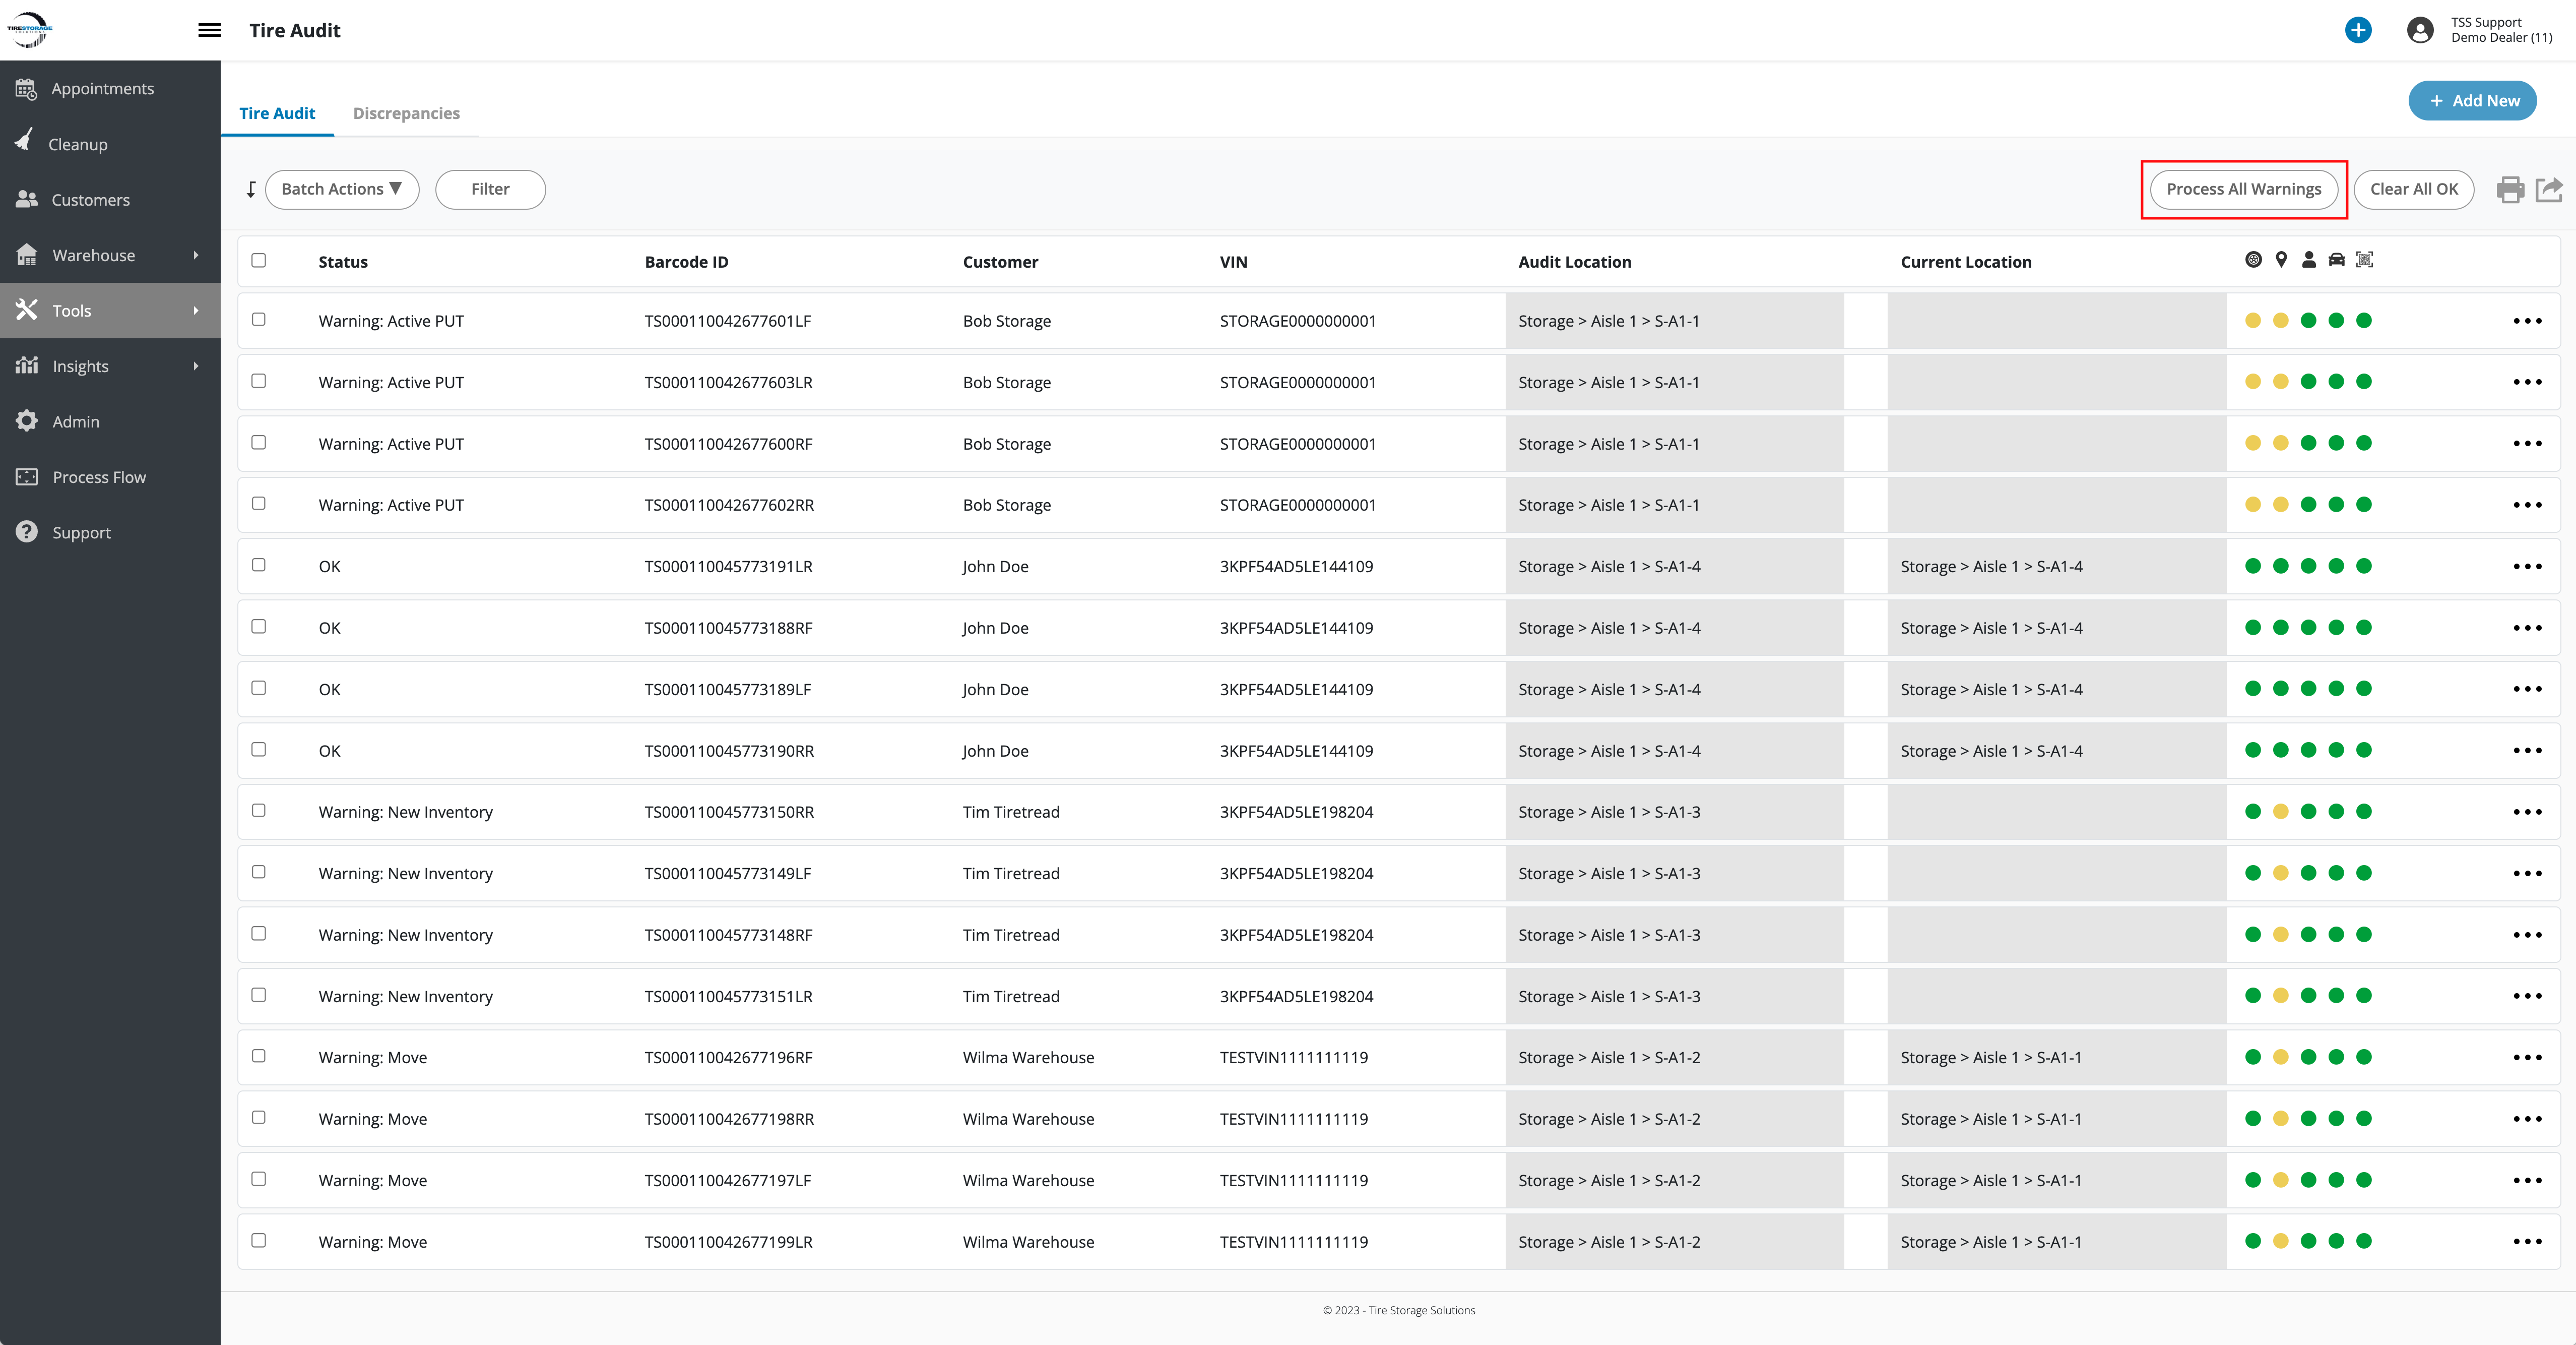Select checkbox for TS000110045773191LR row
The image size is (2576, 1345).
coord(259,566)
